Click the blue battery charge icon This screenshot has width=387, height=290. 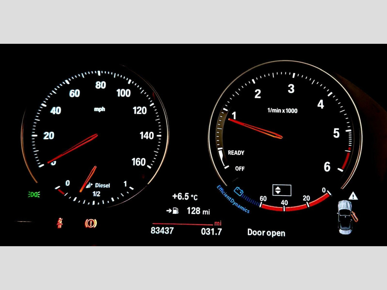point(238,191)
